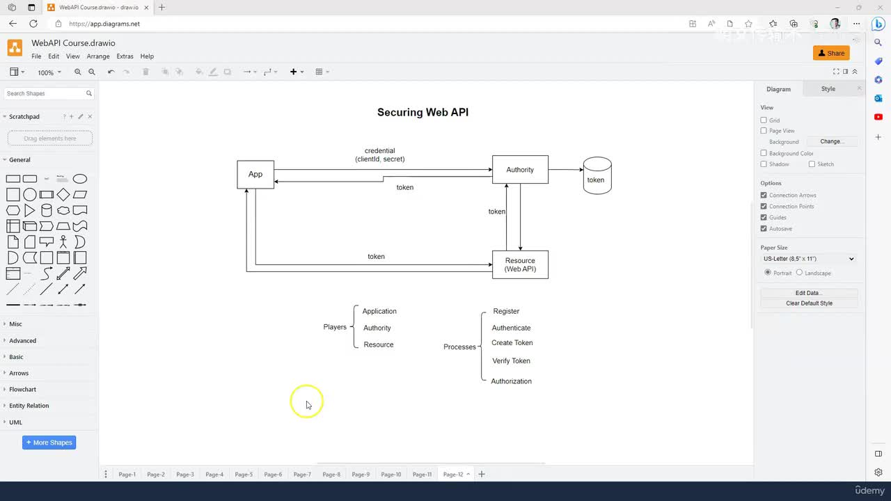The height and width of the screenshot is (501, 891).
Task: Enable the Page View checkbox
Action: (764, 131)
